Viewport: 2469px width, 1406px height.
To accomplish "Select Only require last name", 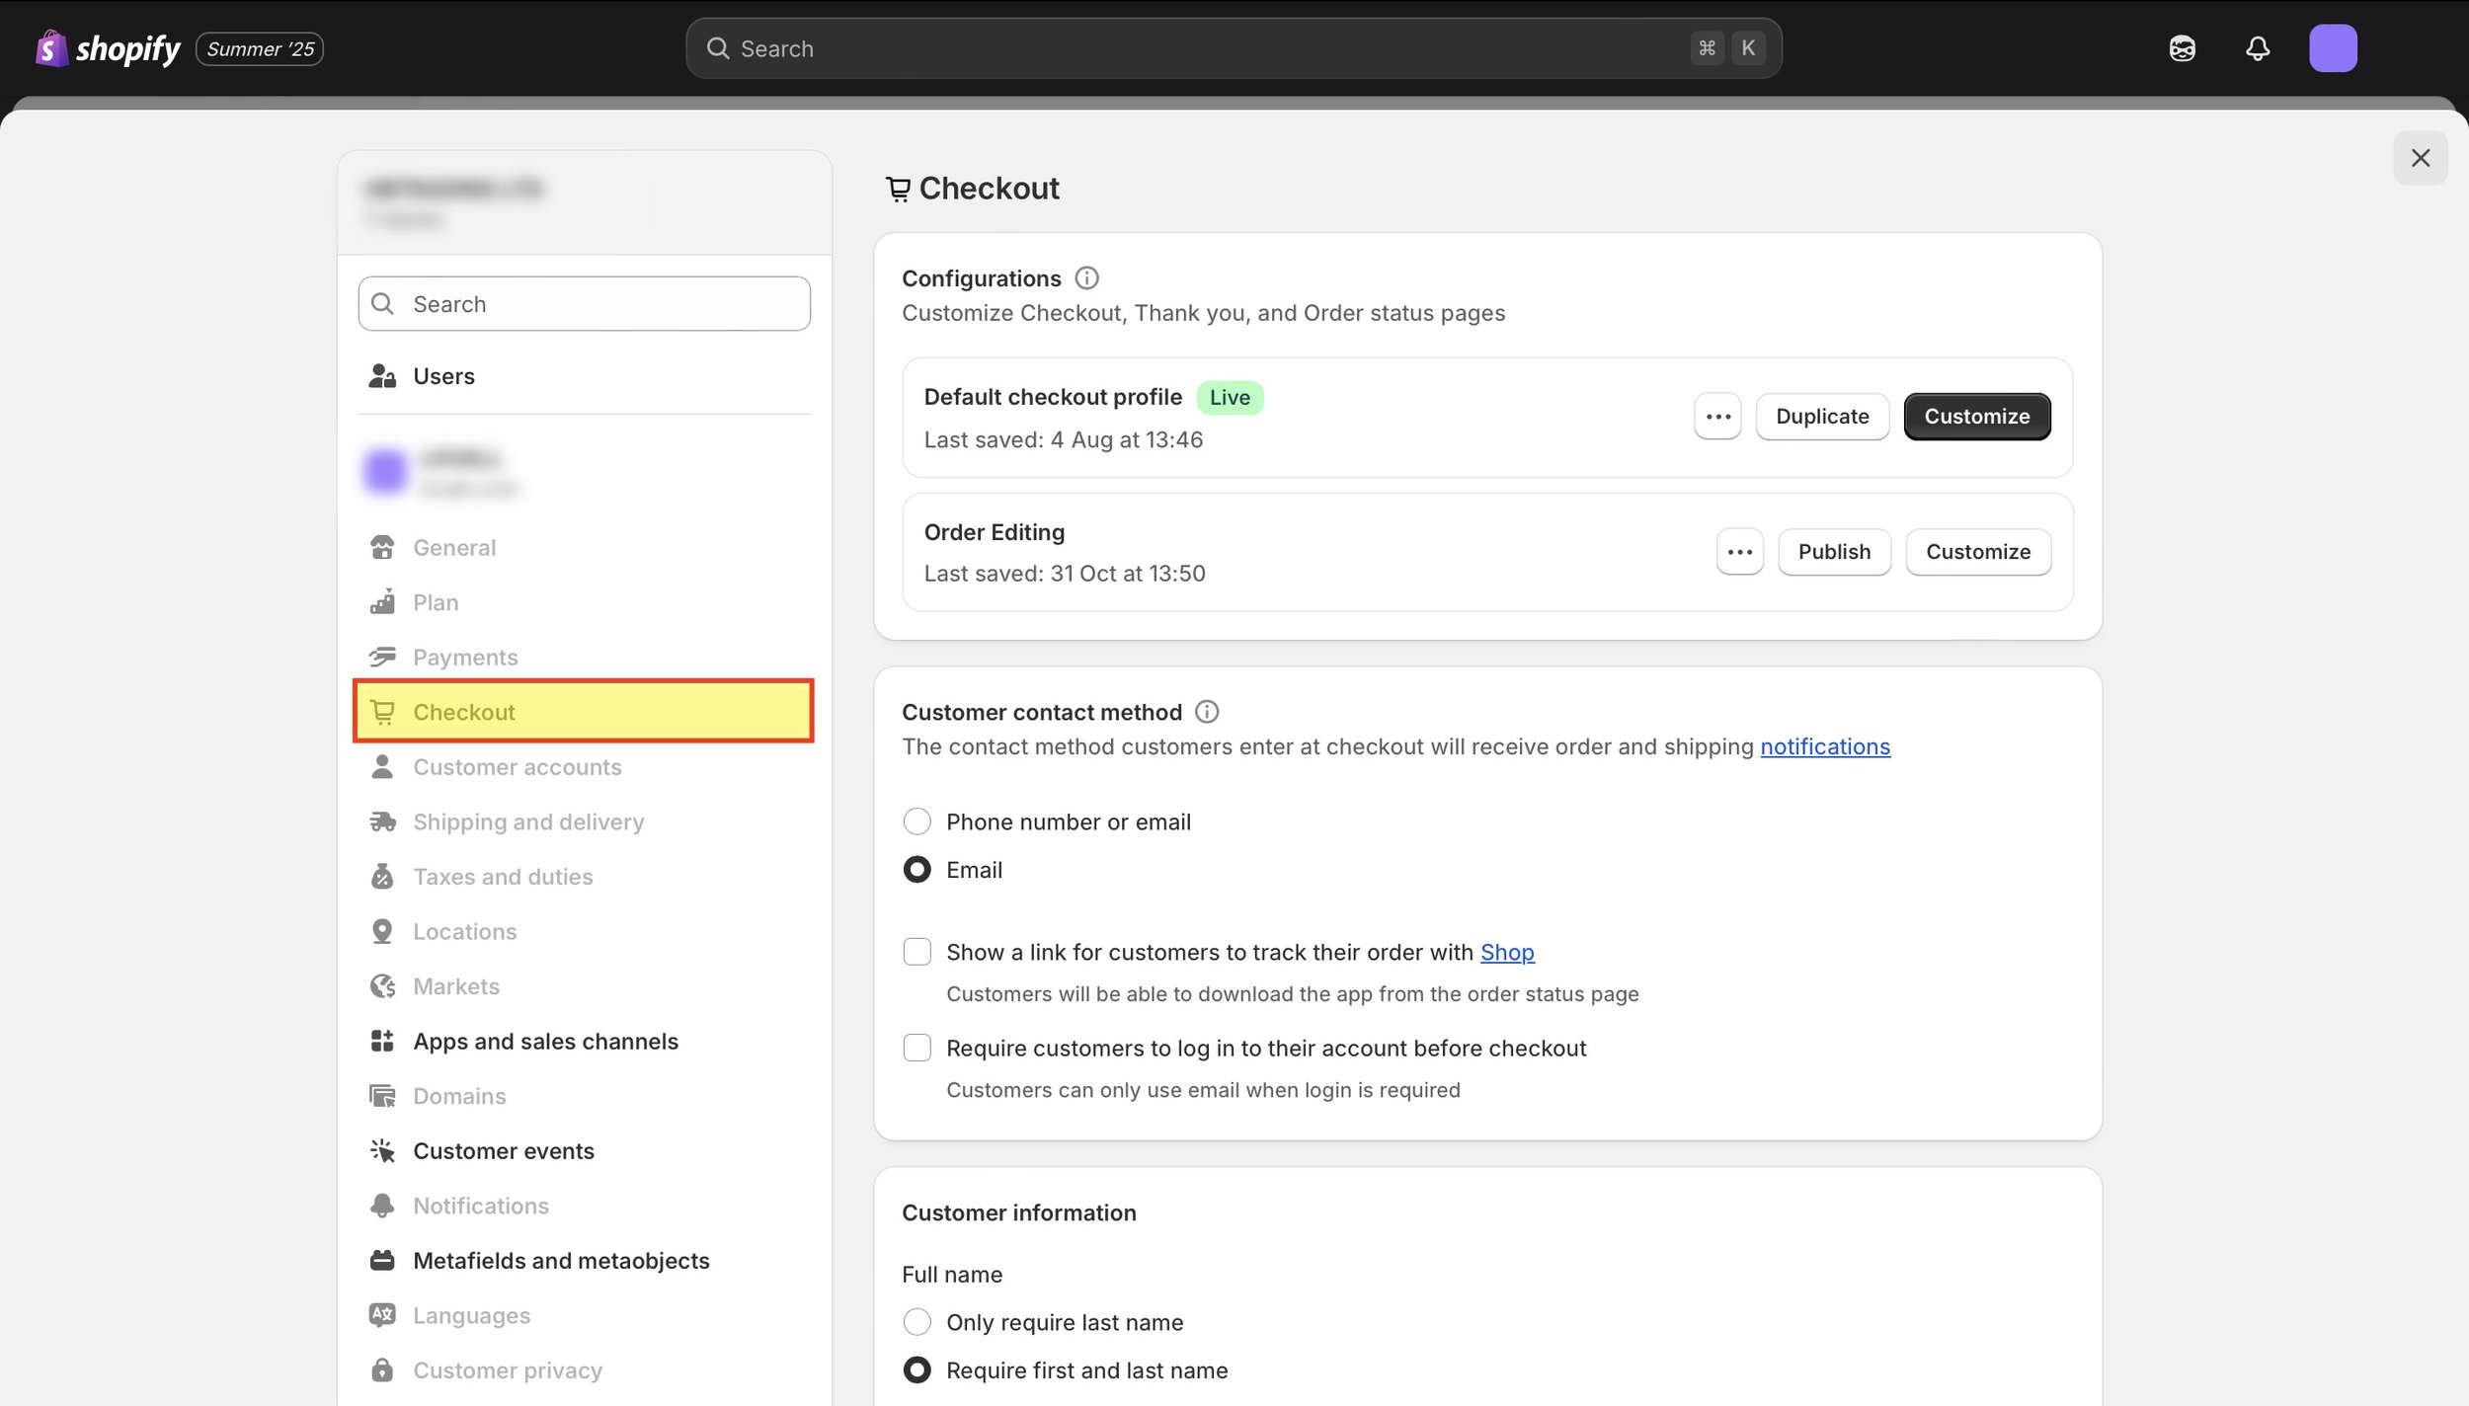I will [917, 1322].
